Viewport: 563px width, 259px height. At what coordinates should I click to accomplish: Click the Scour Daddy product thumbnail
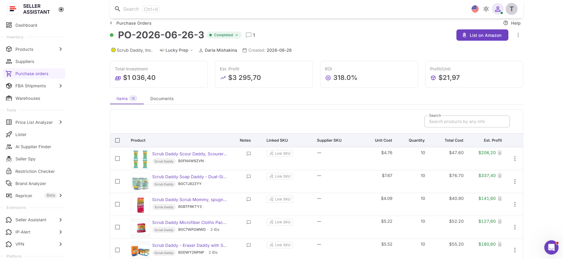(140, 159)
